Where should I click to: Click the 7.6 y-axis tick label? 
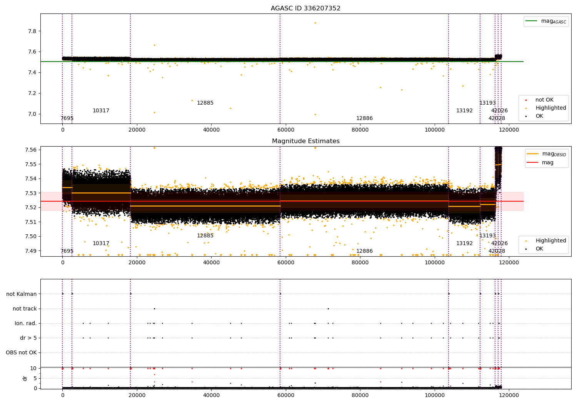click(33, 52)
